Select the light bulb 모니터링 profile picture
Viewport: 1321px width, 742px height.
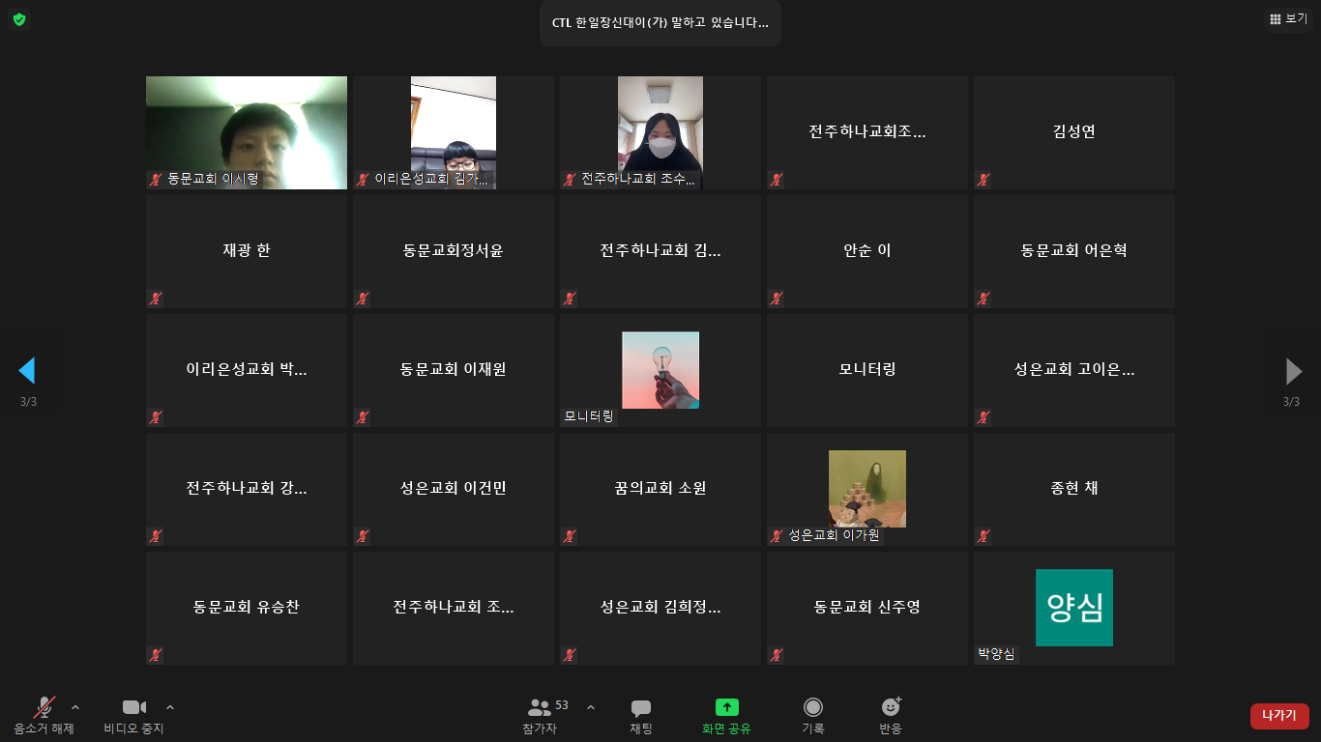pos(660,370)
